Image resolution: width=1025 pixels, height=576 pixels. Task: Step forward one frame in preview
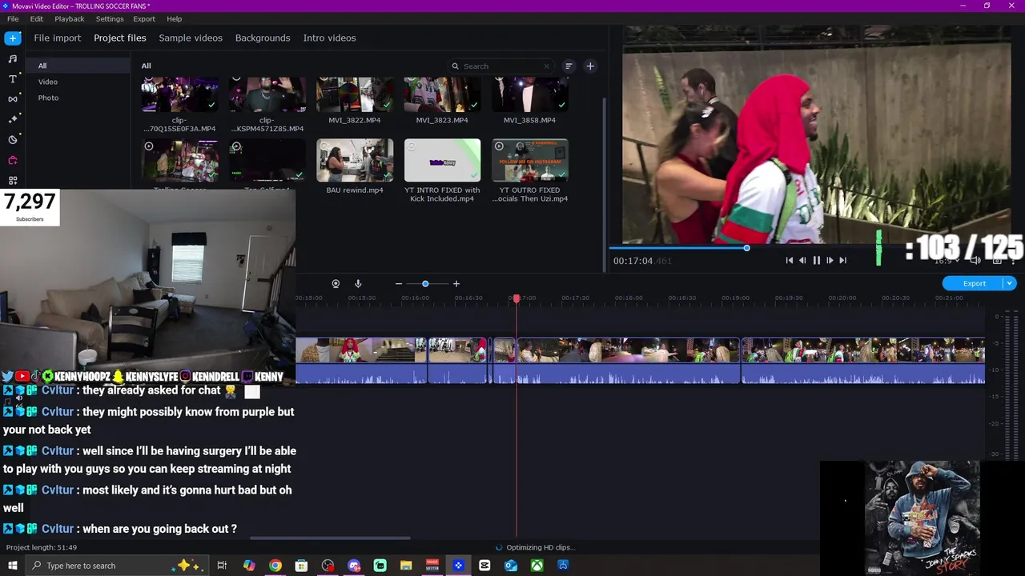click(x=830, y=260)
